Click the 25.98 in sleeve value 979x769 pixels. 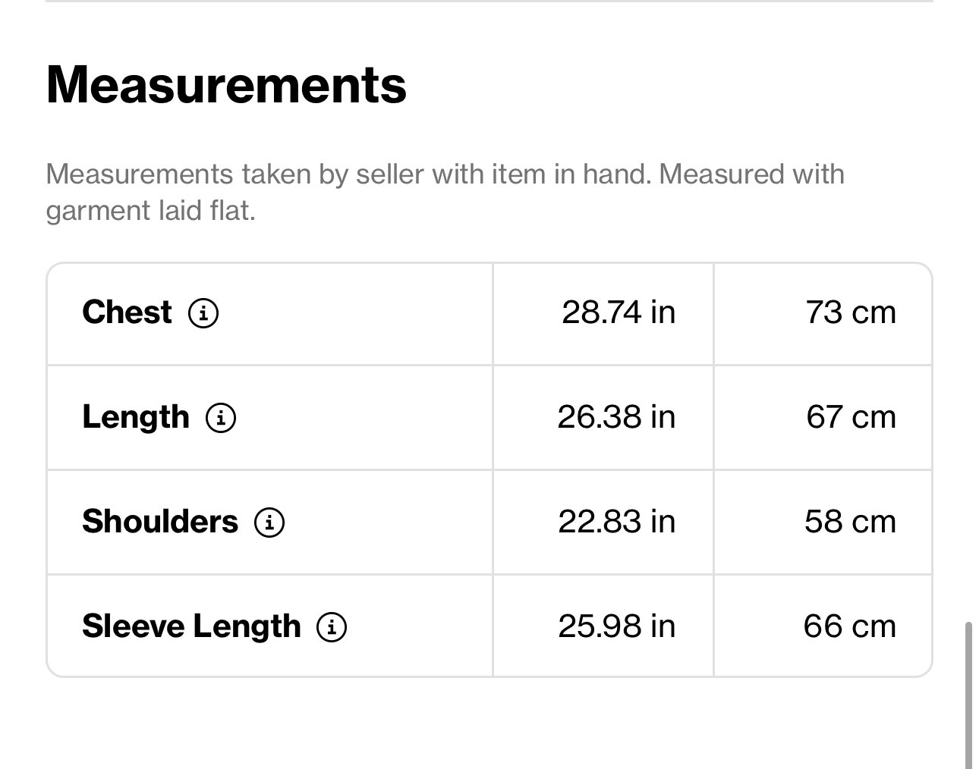coord(616,626)
